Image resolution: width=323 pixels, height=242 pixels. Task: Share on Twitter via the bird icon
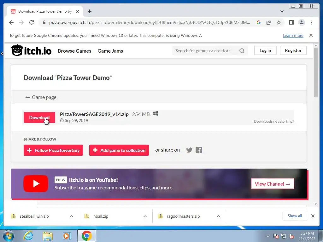(x=189, y=150)
